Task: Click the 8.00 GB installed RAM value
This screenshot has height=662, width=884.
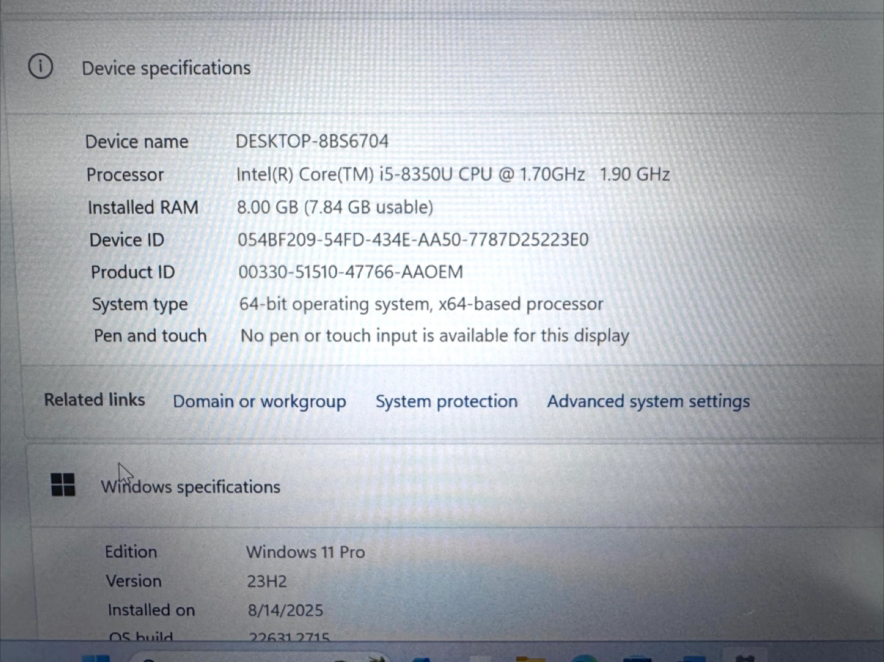Action: (x=335, y=207)
